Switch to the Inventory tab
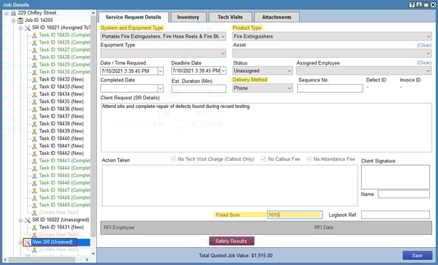 tap(188, 17)
